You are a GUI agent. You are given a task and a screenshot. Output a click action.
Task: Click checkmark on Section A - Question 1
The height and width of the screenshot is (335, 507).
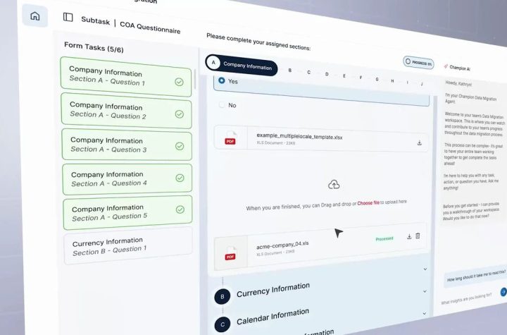point(179,82)
